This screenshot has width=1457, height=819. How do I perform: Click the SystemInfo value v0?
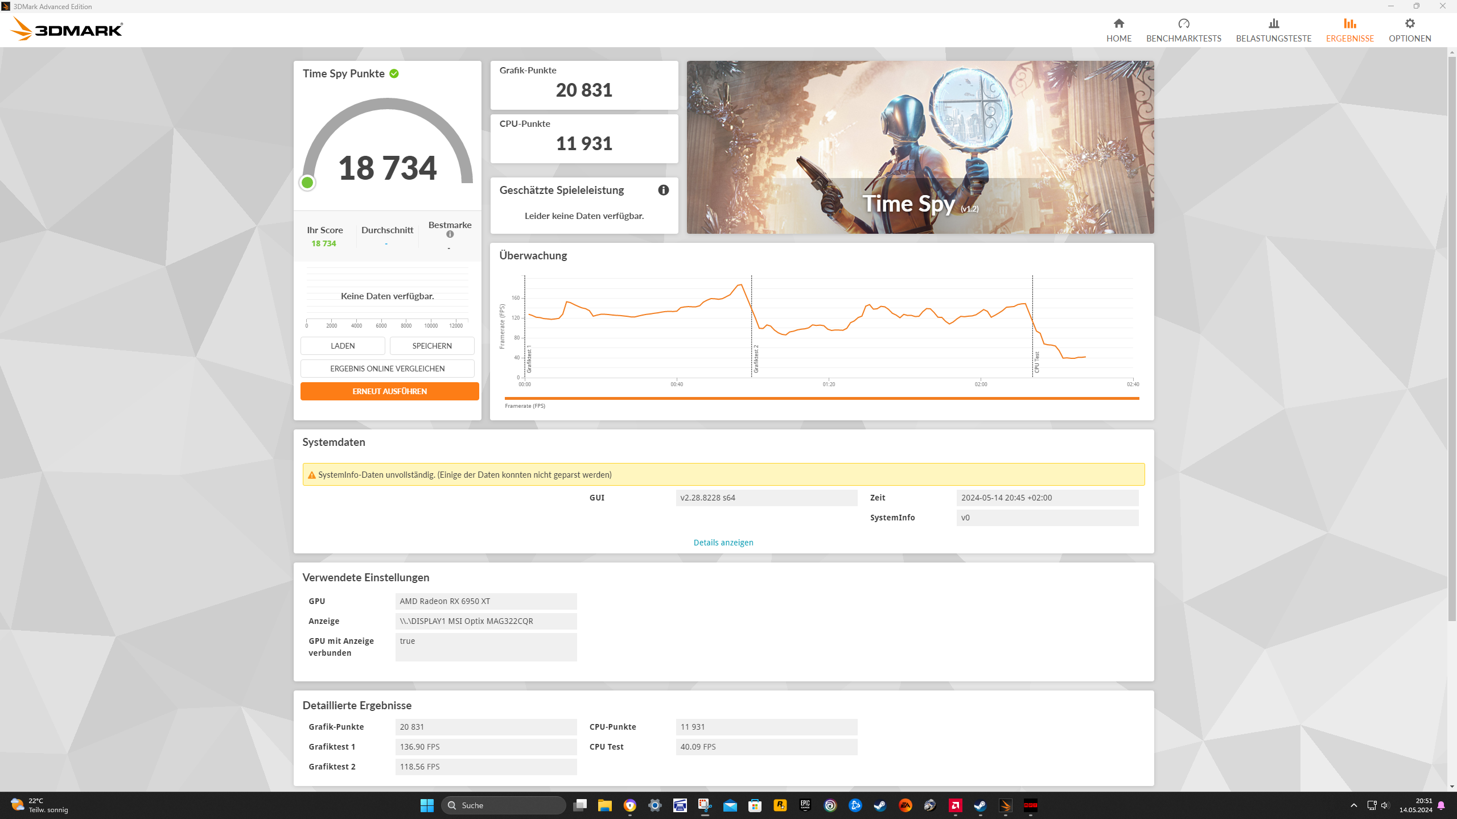pos(1047,518)
